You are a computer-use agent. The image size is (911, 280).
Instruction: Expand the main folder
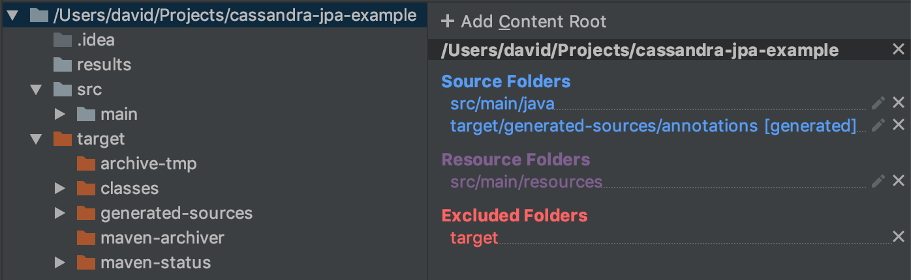tap(60, 114)
